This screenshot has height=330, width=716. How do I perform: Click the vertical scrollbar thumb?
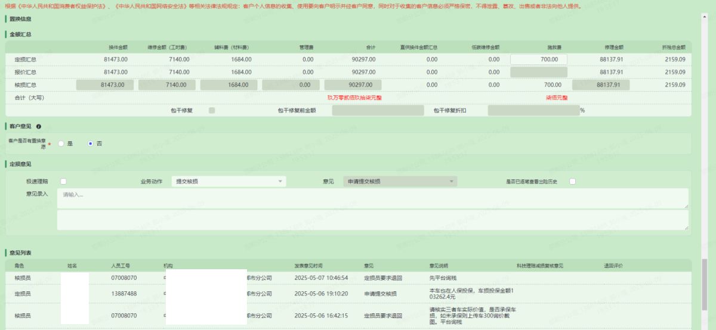click(705, 291)
